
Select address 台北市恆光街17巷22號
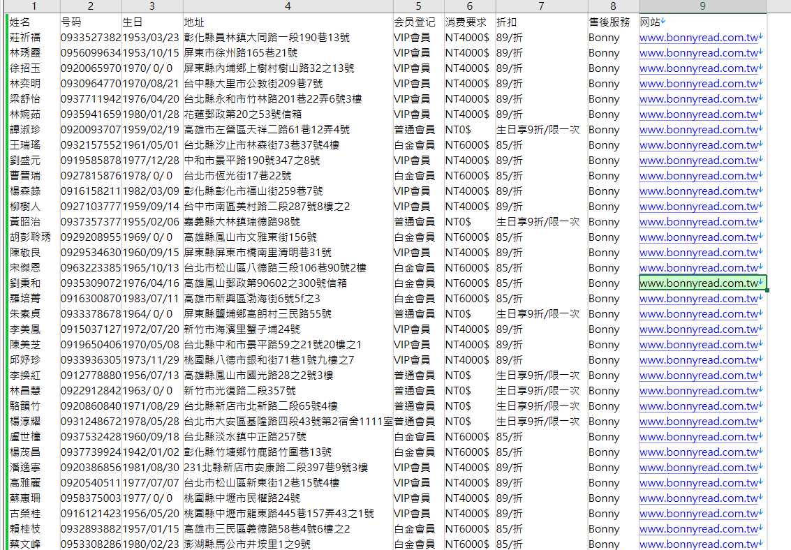pyautogui.click(x=288, y=175)
